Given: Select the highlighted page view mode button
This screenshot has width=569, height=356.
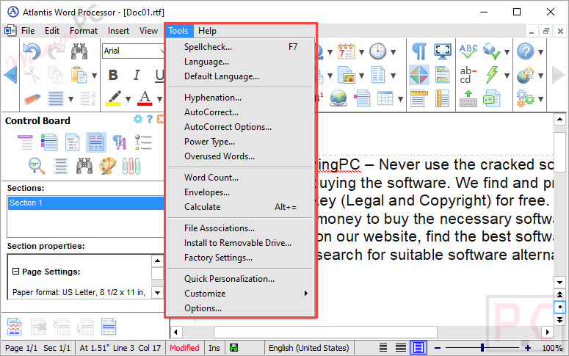Looking at the screenshot, I should tap(418, 348).
